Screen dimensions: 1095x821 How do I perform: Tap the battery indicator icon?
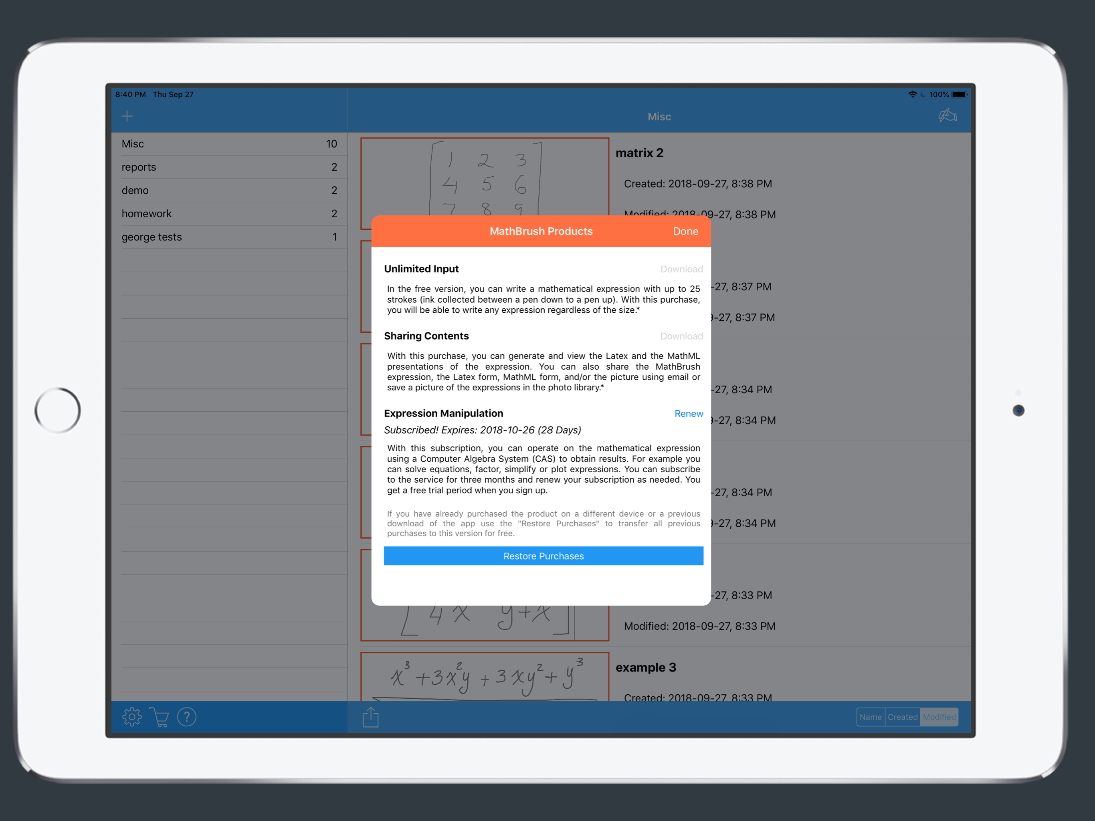960,95
